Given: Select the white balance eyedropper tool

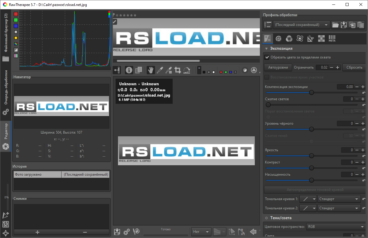Looking at the screenshot, I should click(x=160, y=70).
